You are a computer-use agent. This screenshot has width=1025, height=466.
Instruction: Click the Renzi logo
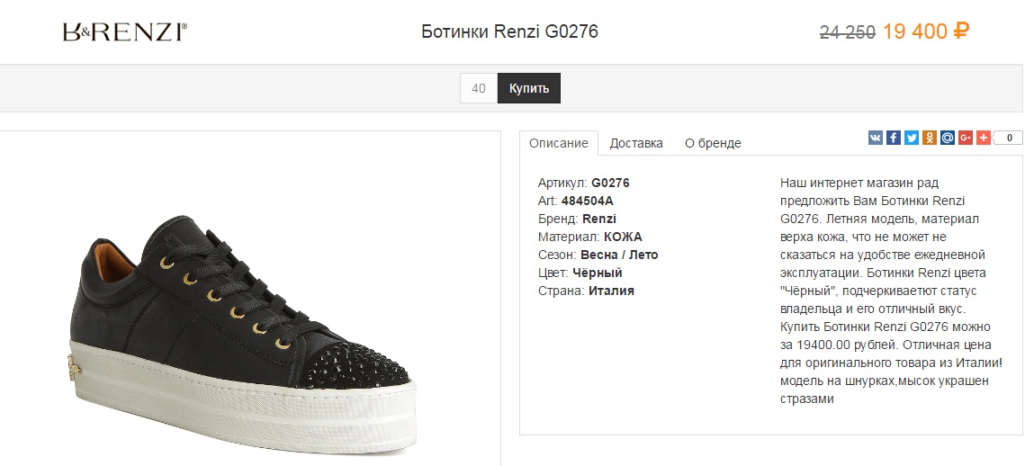124,32
